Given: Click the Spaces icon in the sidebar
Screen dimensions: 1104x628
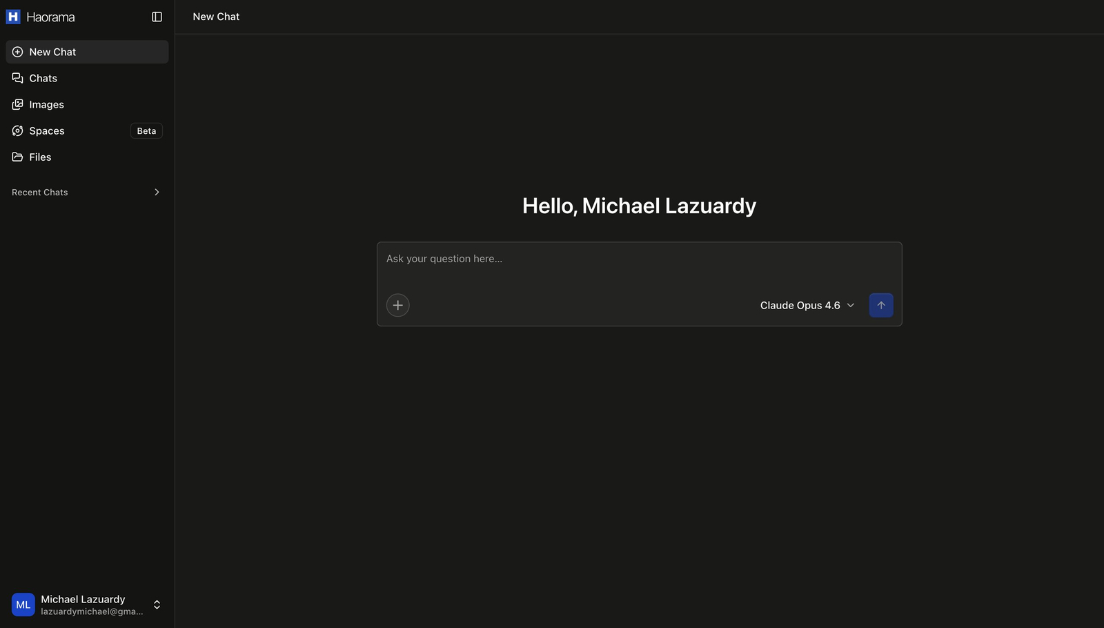Looking at the screenshot, I should click(x=18, y=130).
